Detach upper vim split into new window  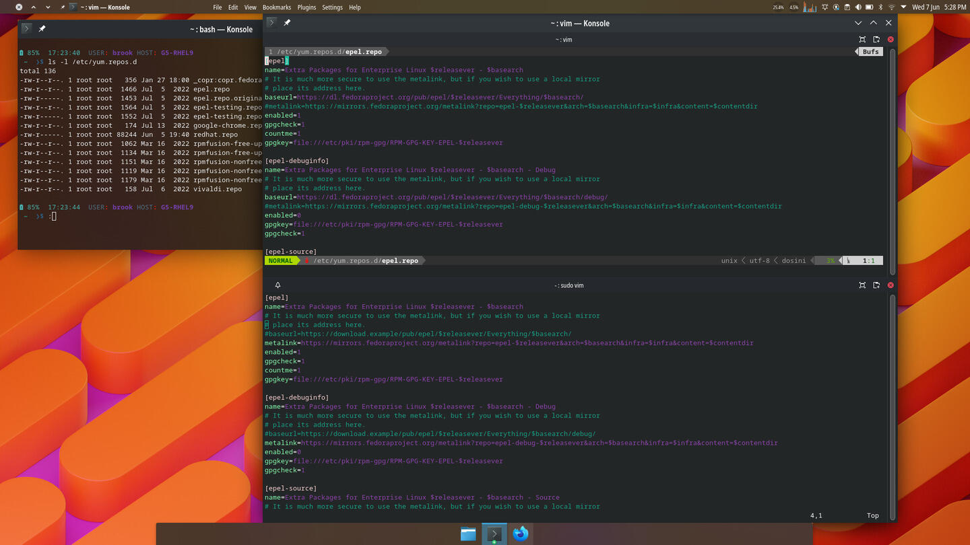pyautogui.click(x=876, y=40)
